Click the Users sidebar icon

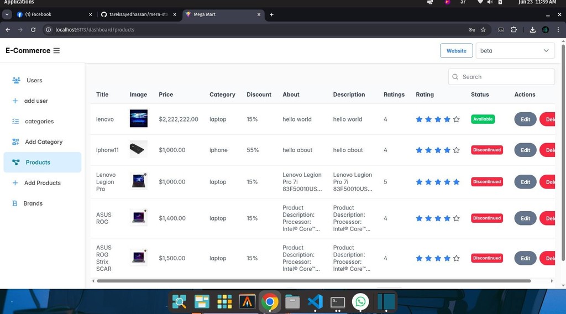16,80
